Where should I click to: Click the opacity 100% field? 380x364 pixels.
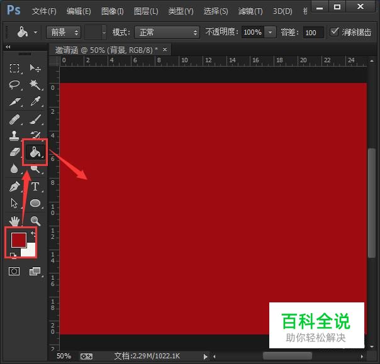253,32
